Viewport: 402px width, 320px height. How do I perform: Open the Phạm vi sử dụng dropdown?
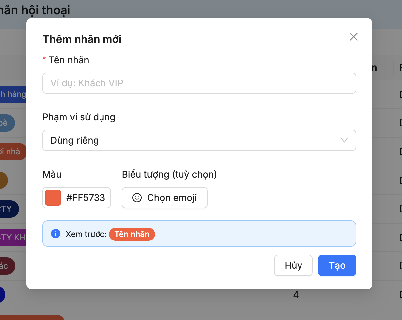199,140
